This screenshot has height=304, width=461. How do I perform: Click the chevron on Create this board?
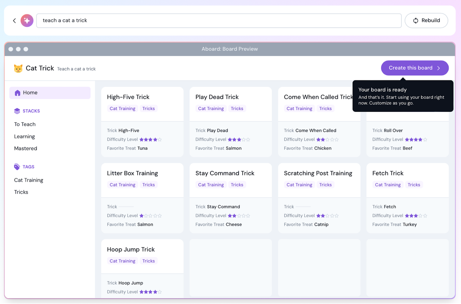[439, 68]
